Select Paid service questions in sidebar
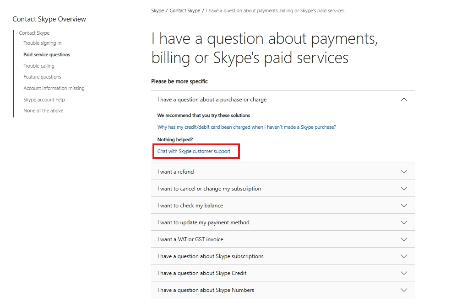Screen dimensions: 456x307 [47, 54]
